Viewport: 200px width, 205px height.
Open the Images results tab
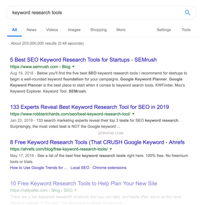pyautogui.click(x=74, y=30)
